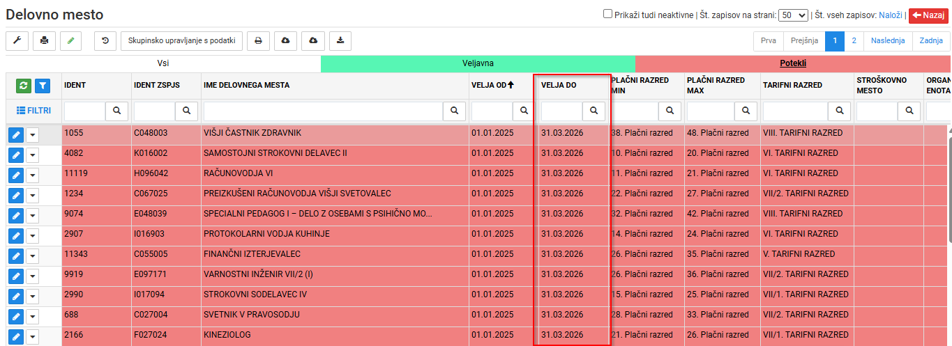Click the blue funnel filter button
Screen dimensions: 952x346
pyautogui.click(x=43, y=86)
